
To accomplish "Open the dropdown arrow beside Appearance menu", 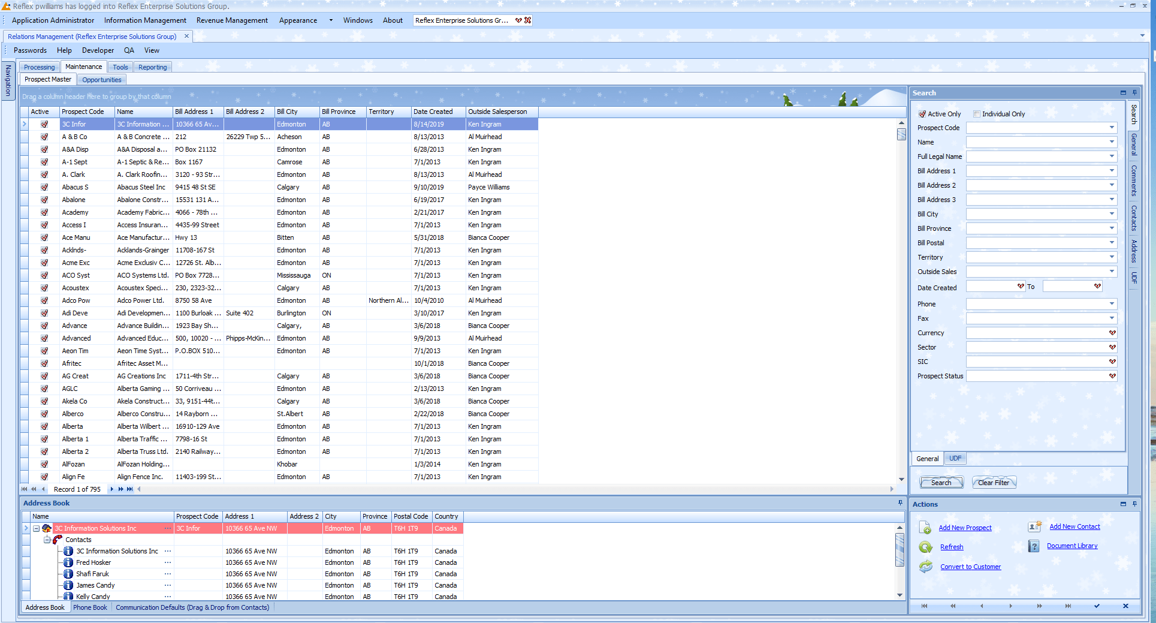I will 330,20.
